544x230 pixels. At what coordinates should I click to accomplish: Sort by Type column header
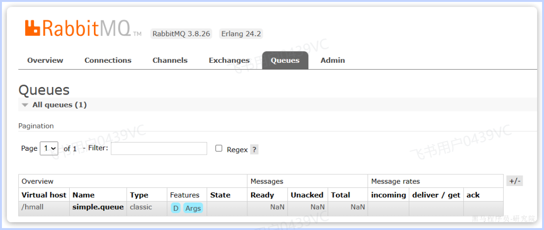point(139,195)
